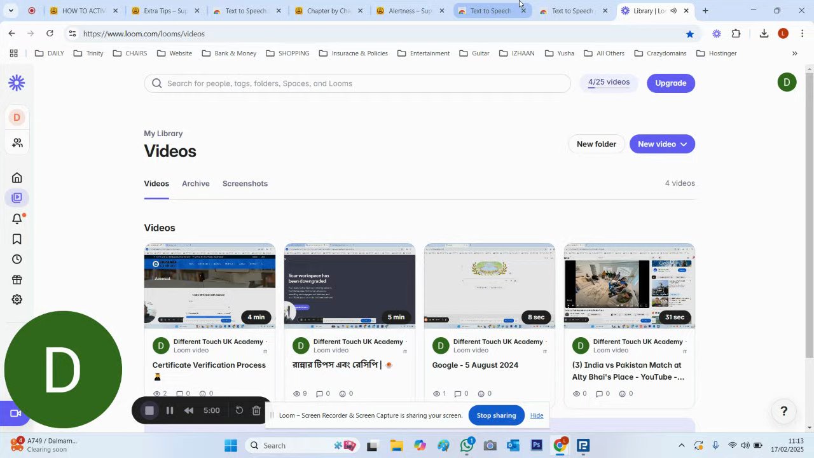Click Hide link on sharing bar
The height and width of the screenshot is (458, 814).
(537, 415)
